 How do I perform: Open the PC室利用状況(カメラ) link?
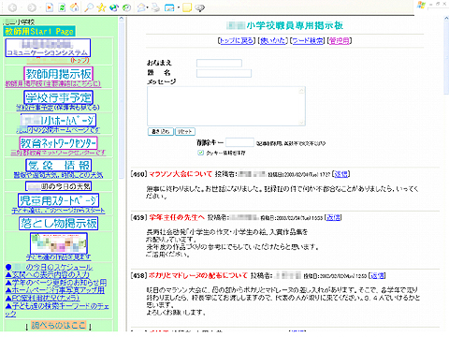(x=42, y=298)
